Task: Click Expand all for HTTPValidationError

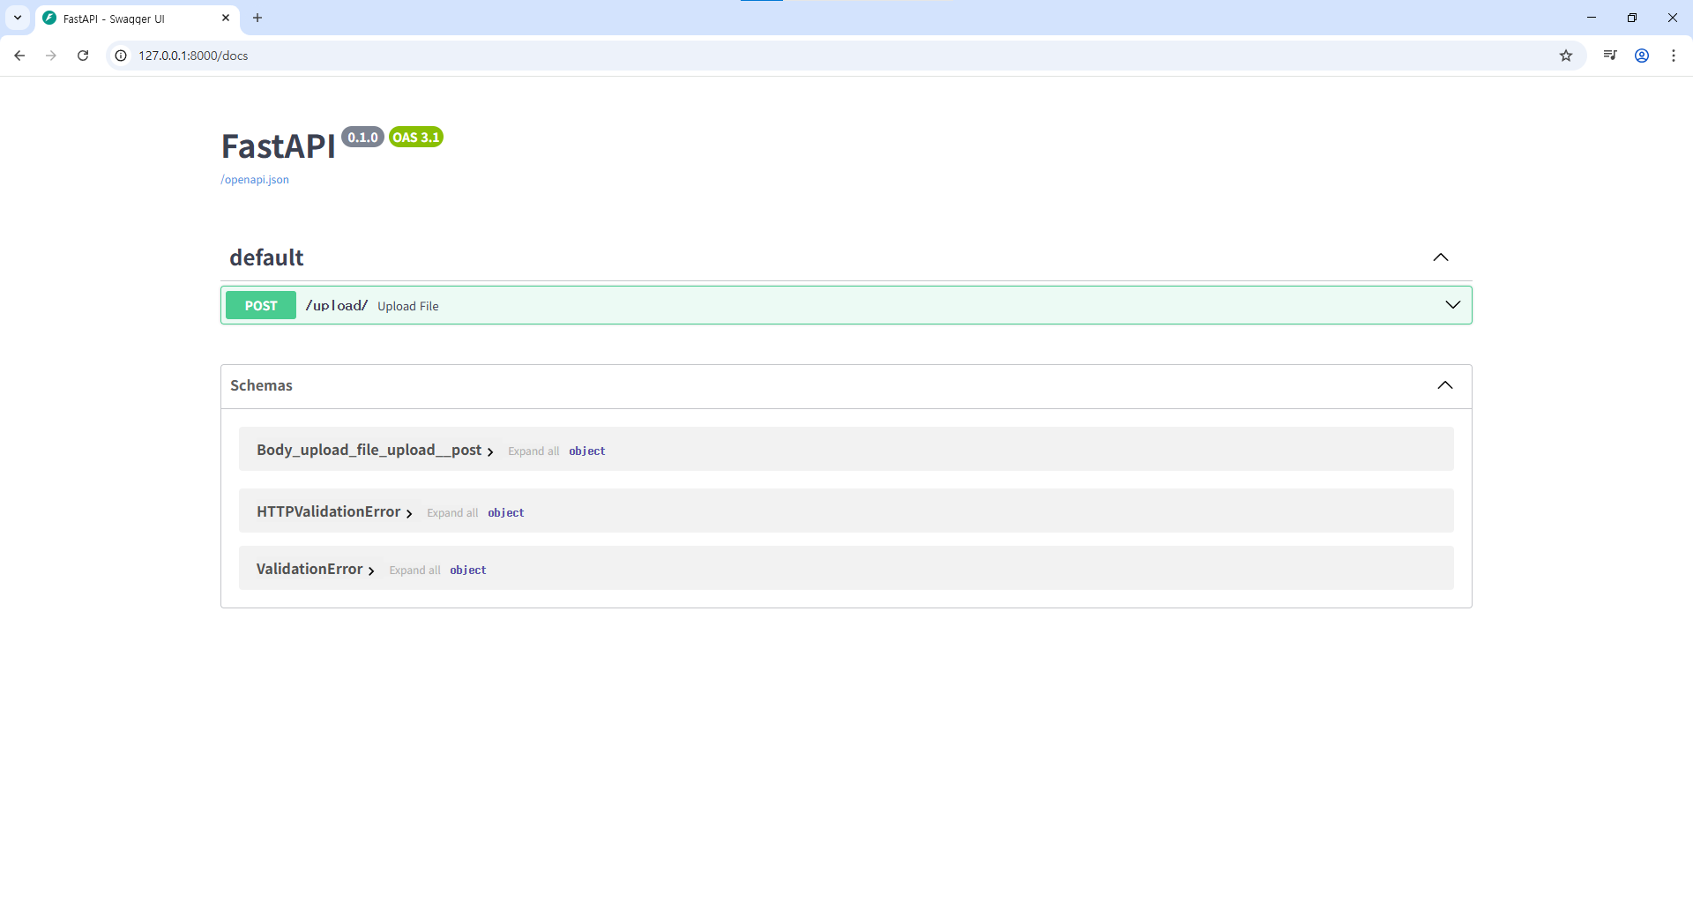Action: (x=452, y=513)
